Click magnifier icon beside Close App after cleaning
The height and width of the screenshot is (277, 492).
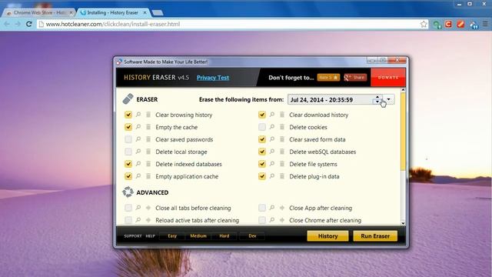[x=272, y=208]
